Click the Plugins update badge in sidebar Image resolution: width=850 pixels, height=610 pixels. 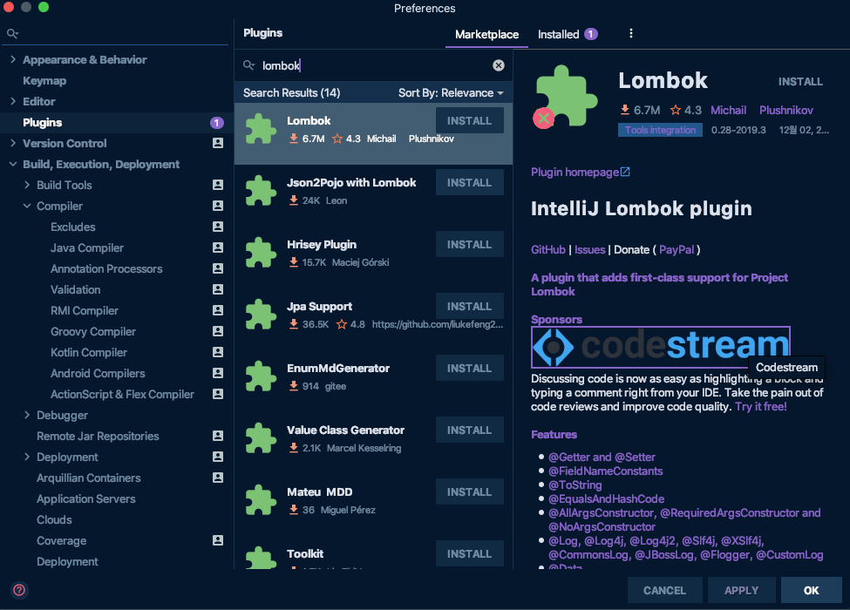(217, 123)
